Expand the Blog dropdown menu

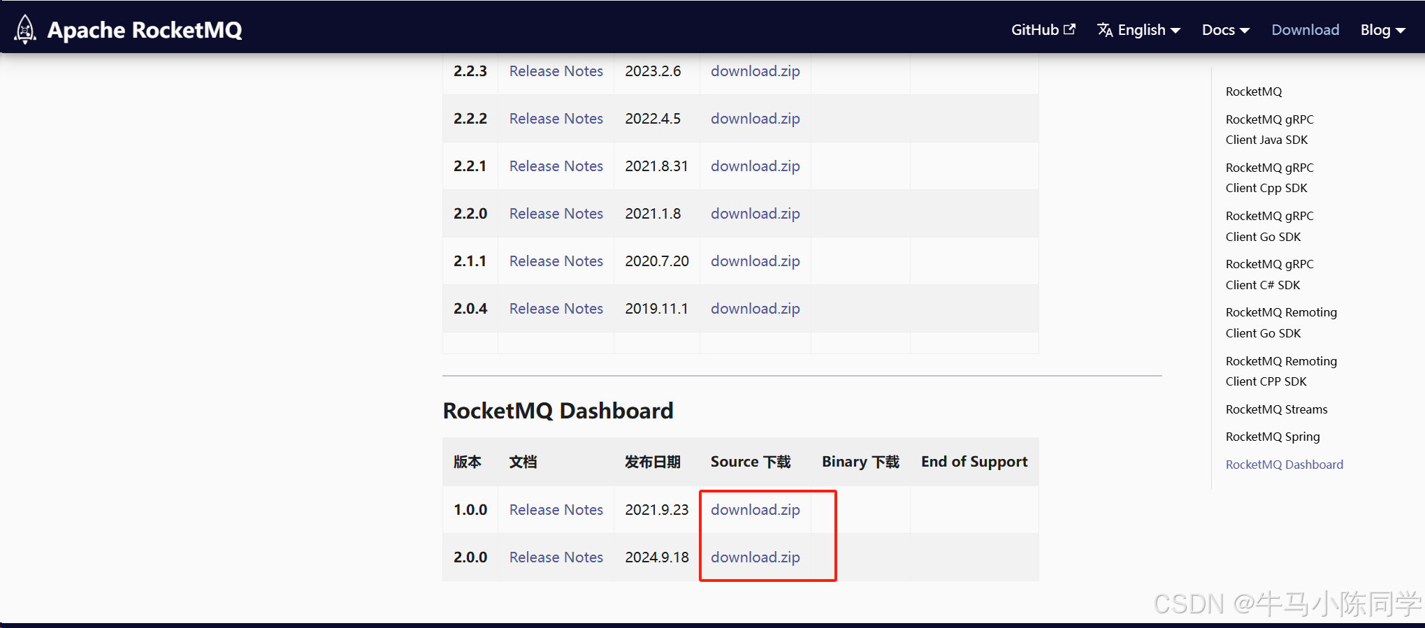(1382, 30)
